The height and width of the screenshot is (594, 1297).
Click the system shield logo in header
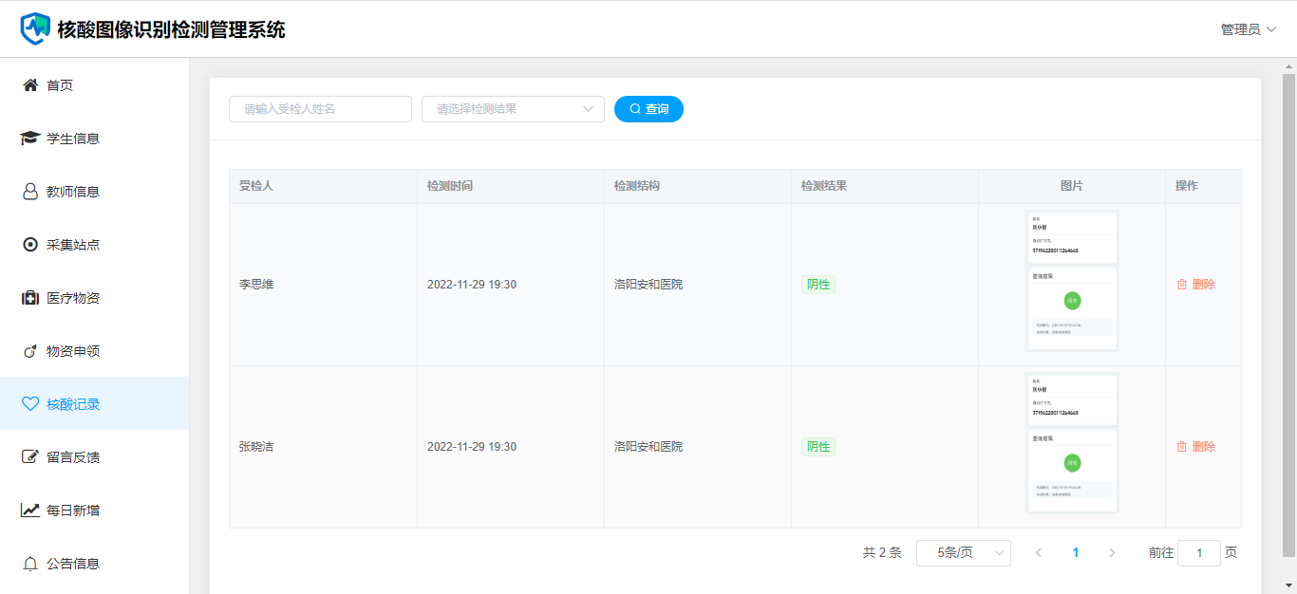[x=35, y=28]
